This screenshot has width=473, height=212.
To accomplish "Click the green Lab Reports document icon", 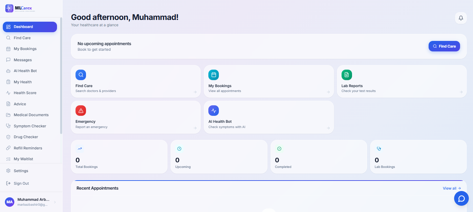I will coord(346,75).
